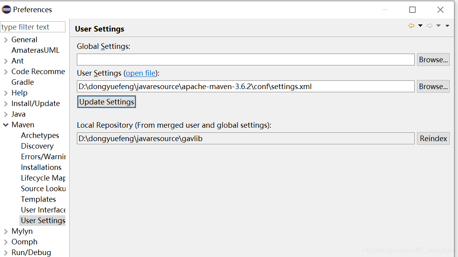458x257 pixels.
Task: Browse for Global Settings file
Action: click(x=433, y=60)
